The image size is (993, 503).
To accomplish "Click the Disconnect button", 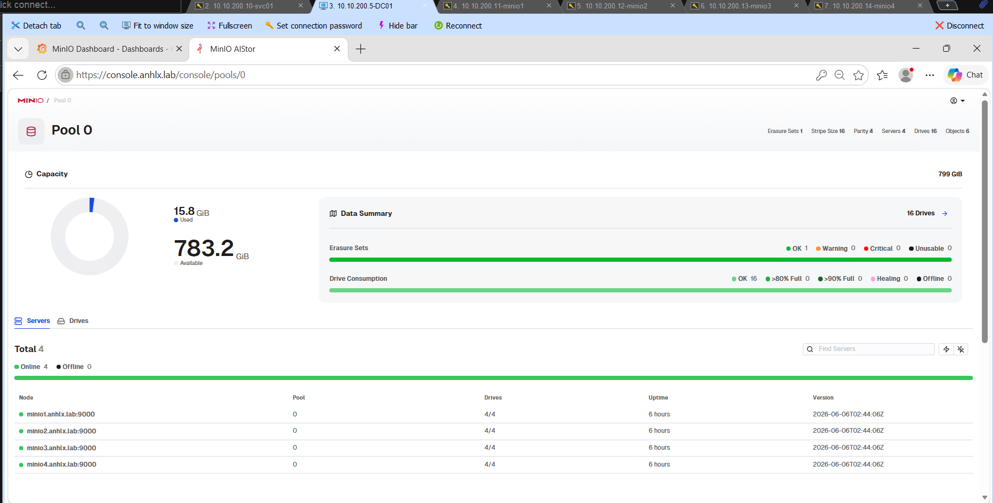I will (x=960, y=25).
